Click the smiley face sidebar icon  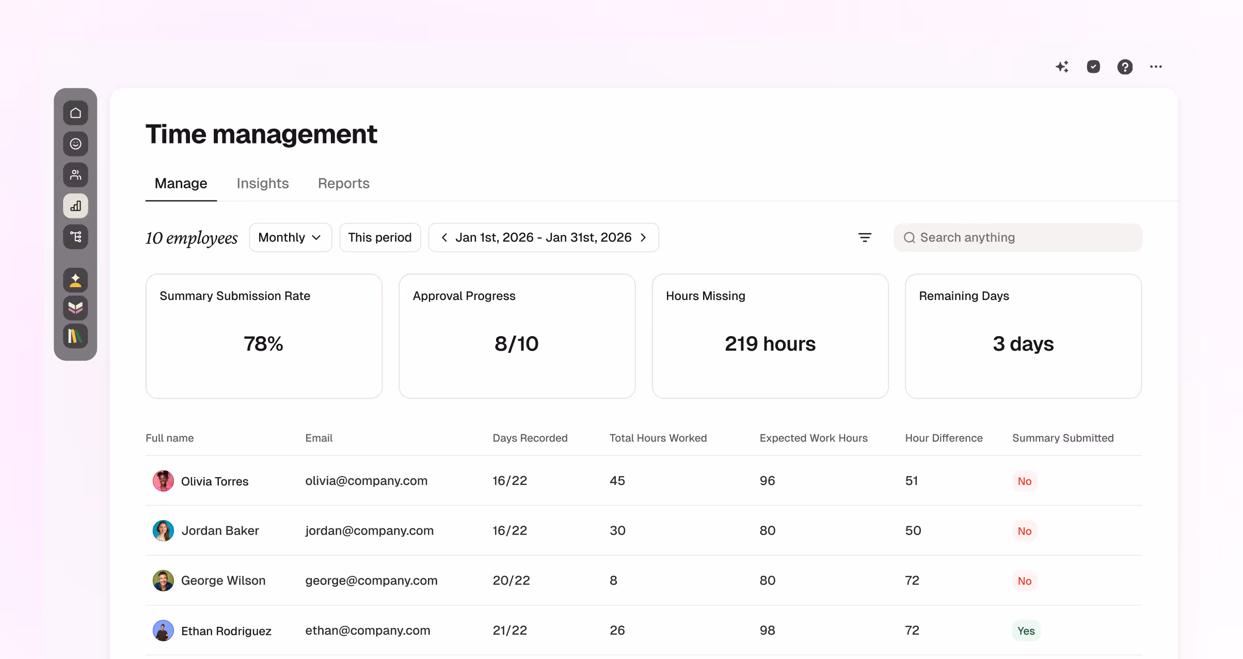point(75,144)
